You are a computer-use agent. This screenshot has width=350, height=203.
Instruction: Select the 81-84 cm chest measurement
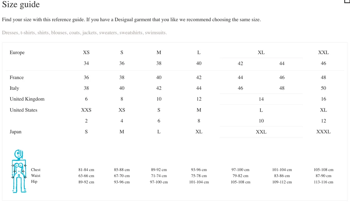86,170
